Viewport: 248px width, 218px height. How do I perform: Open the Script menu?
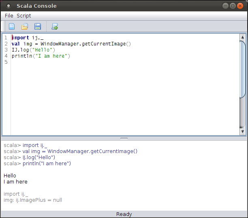(x=24, y=16)
